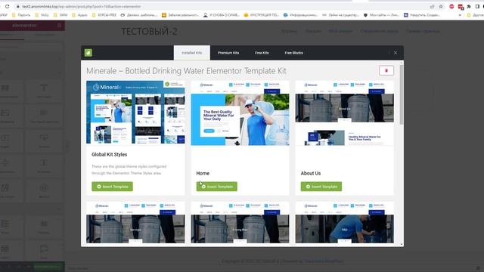Open the Home template preview thumbnail

pyautogui.click(x=240, y=113)
